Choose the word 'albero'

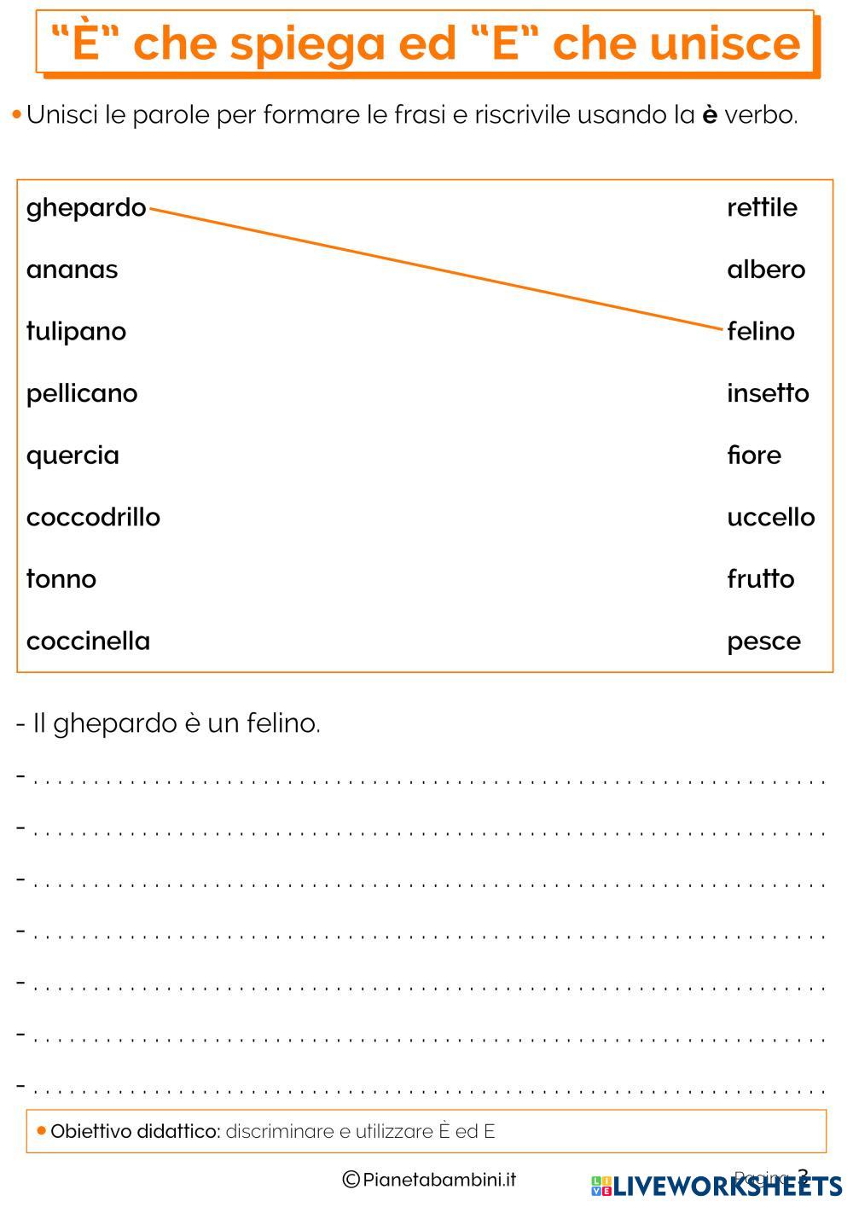click(x=766, y=270)
